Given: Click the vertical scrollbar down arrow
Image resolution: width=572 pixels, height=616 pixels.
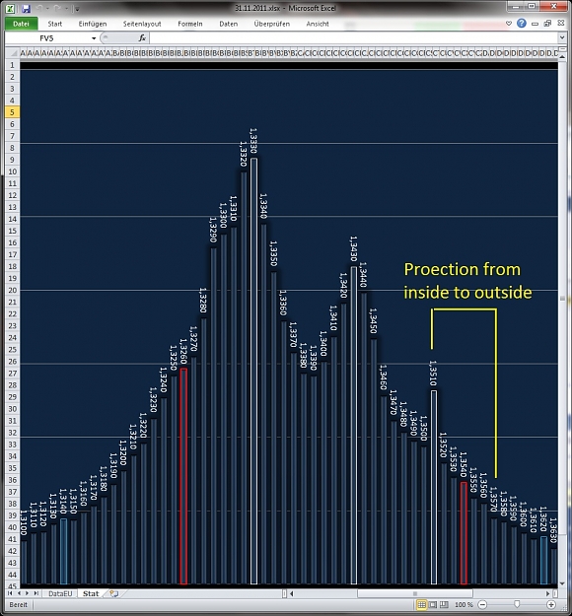Looking at the screenshot, I should coord(562,583).
